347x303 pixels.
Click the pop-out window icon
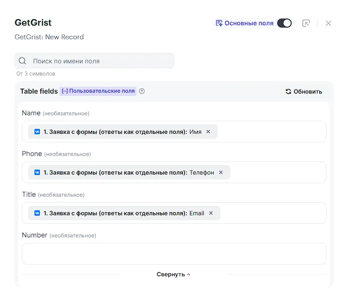click(306, 23)
